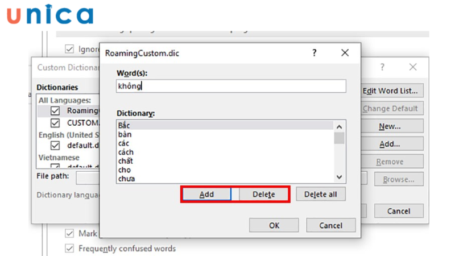455x256 pixels.
Task: Toggle the RoamingCustom dictionary checkbox
Action: (x=55, y=111)
